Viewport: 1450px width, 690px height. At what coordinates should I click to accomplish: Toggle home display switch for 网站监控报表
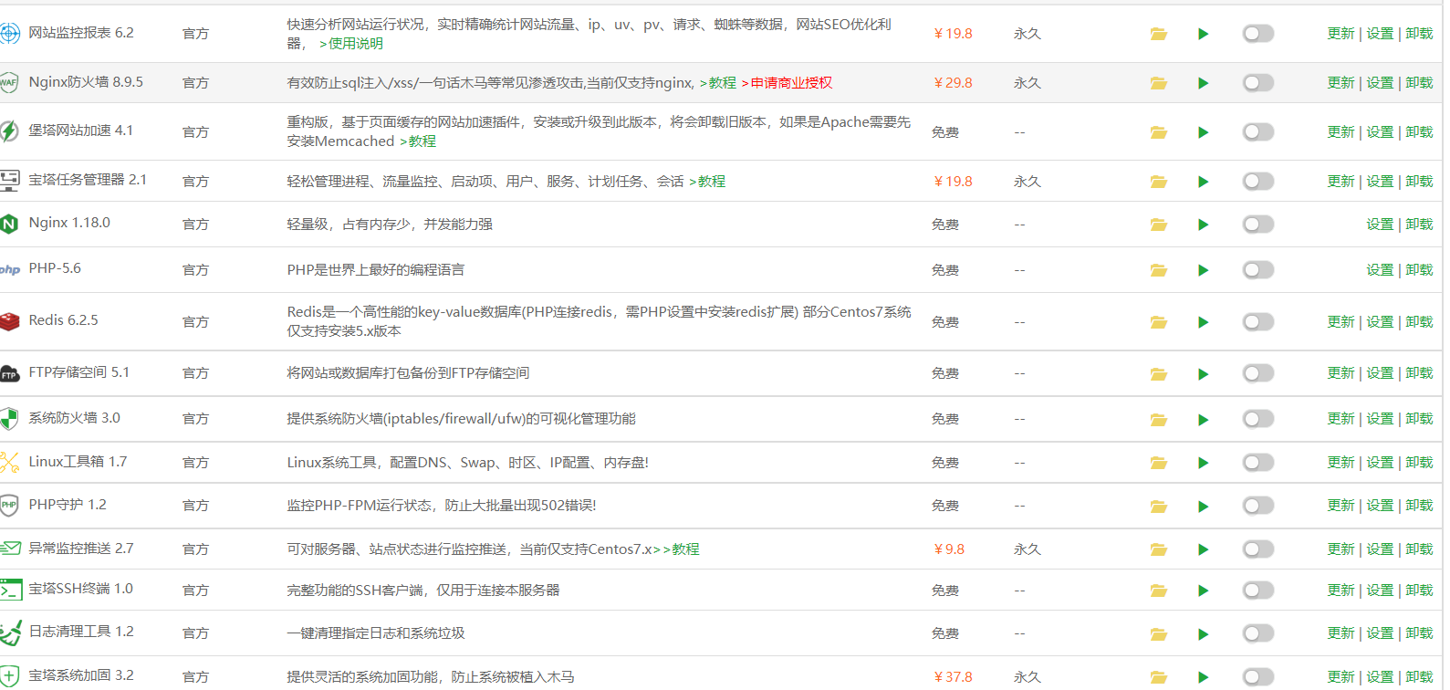tap(1257, 34)
